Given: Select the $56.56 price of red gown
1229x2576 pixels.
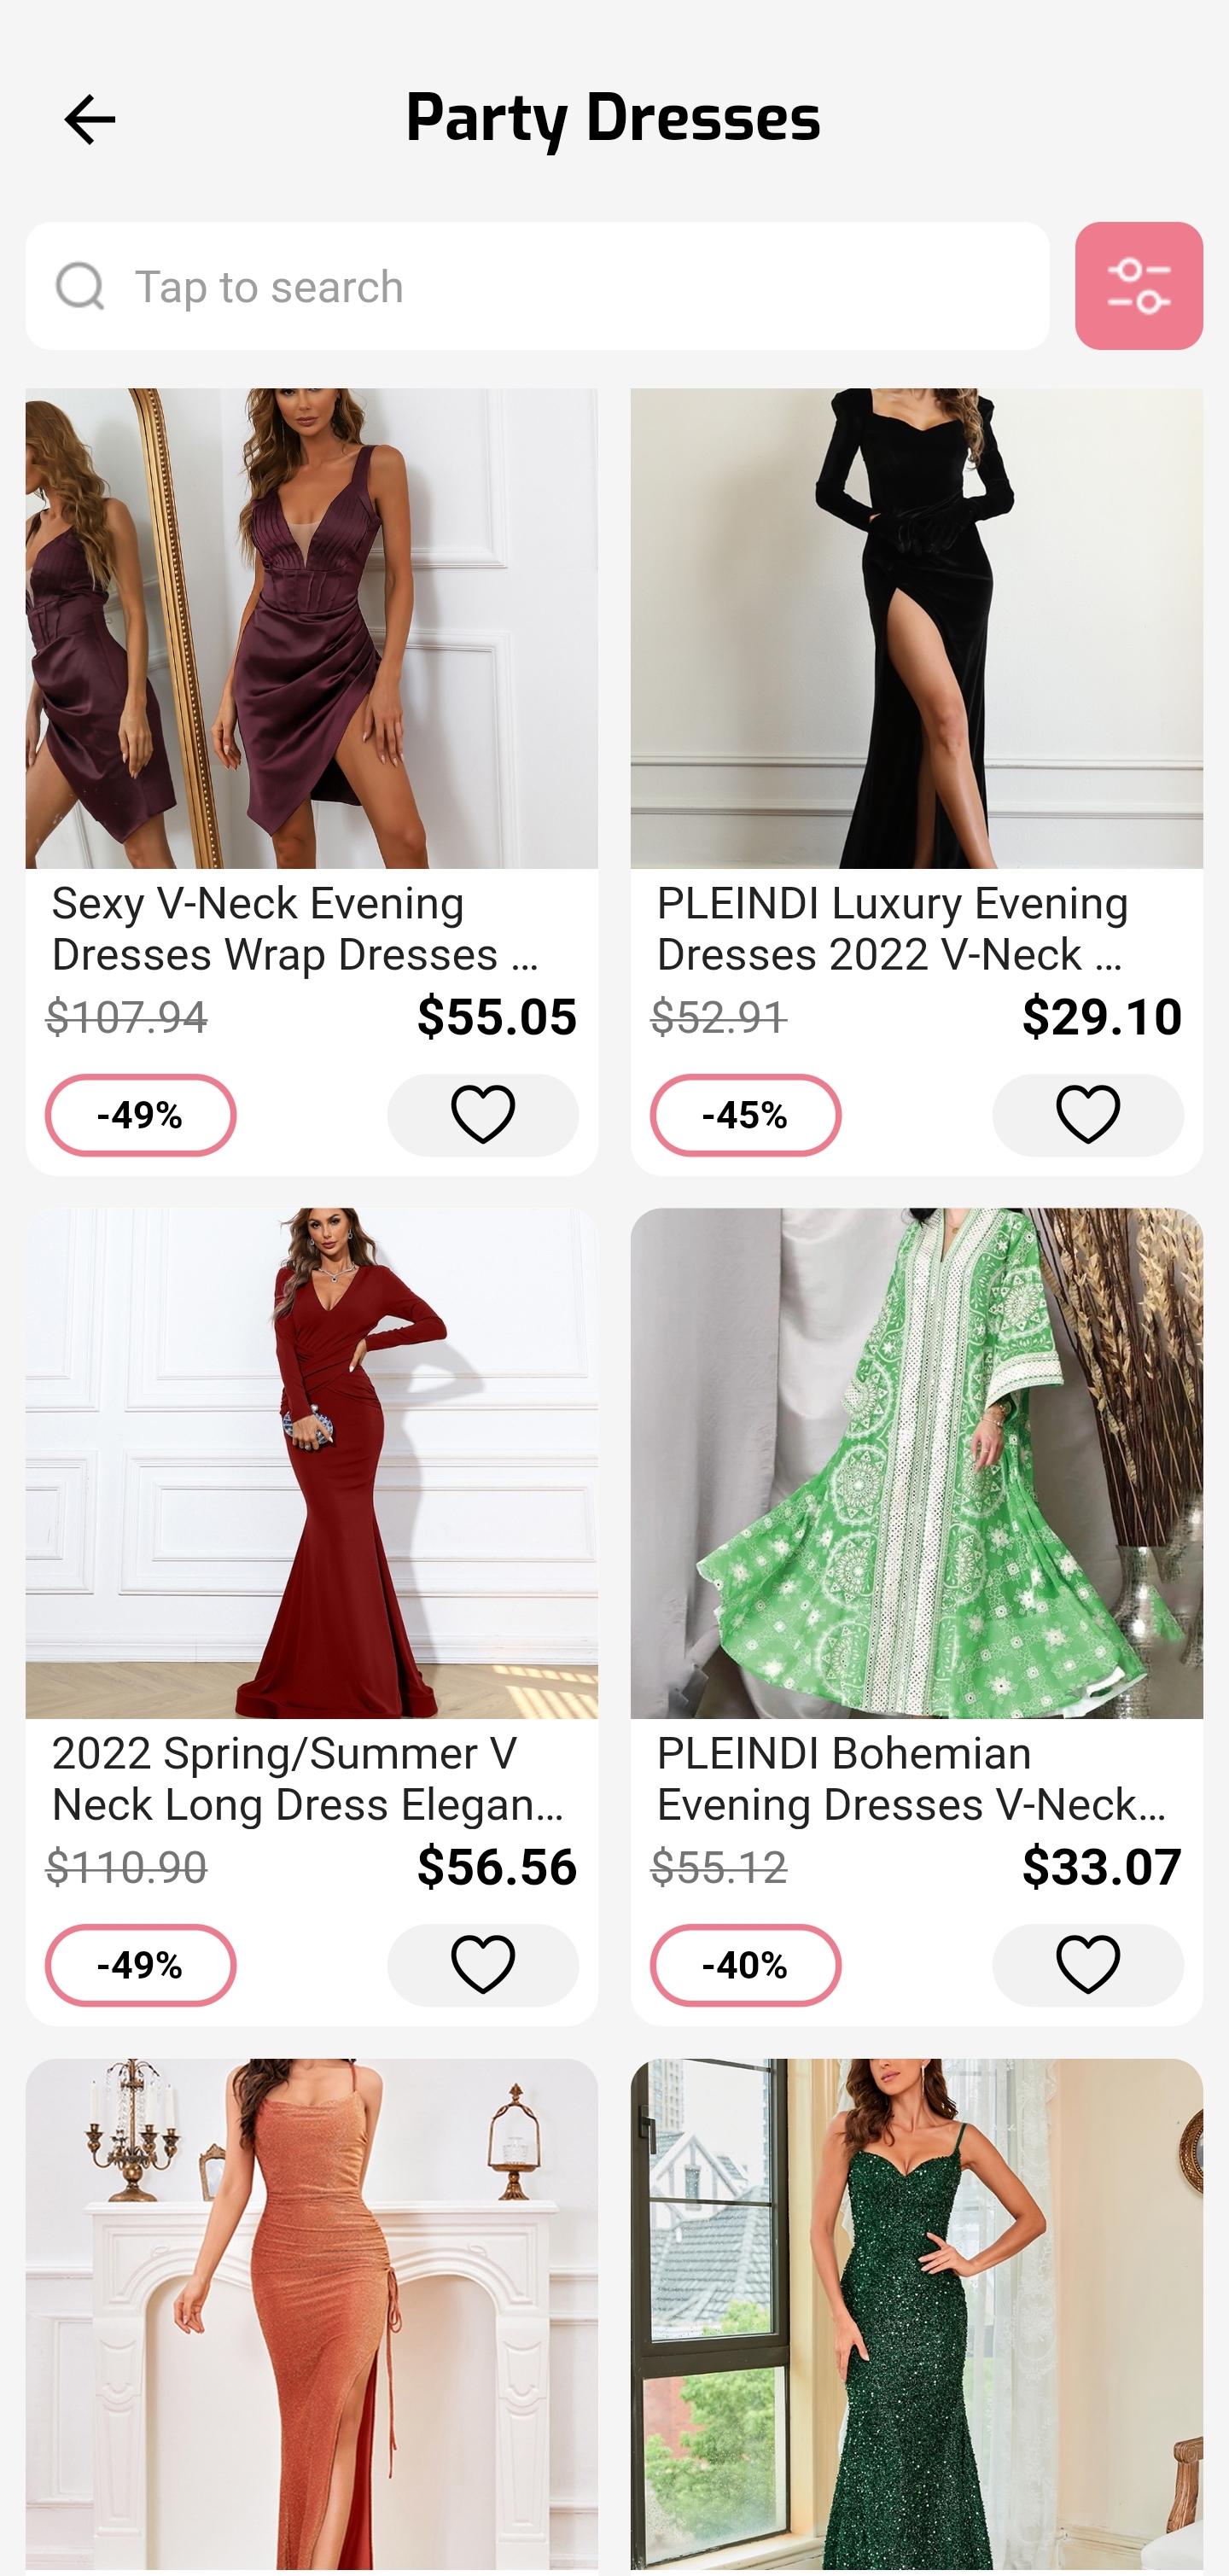Looking at the screenshot, I should click(x=497, y=1867).
